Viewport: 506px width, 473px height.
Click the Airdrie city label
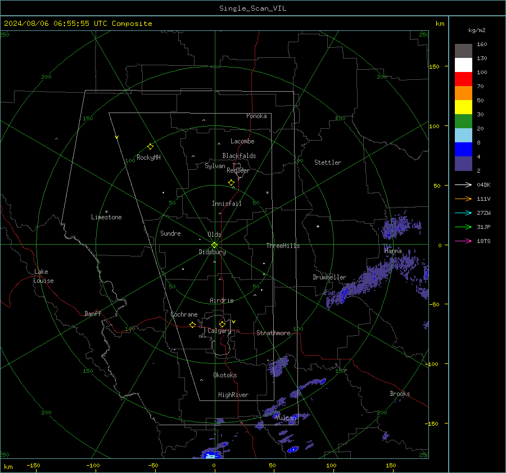tap(222, 300)
